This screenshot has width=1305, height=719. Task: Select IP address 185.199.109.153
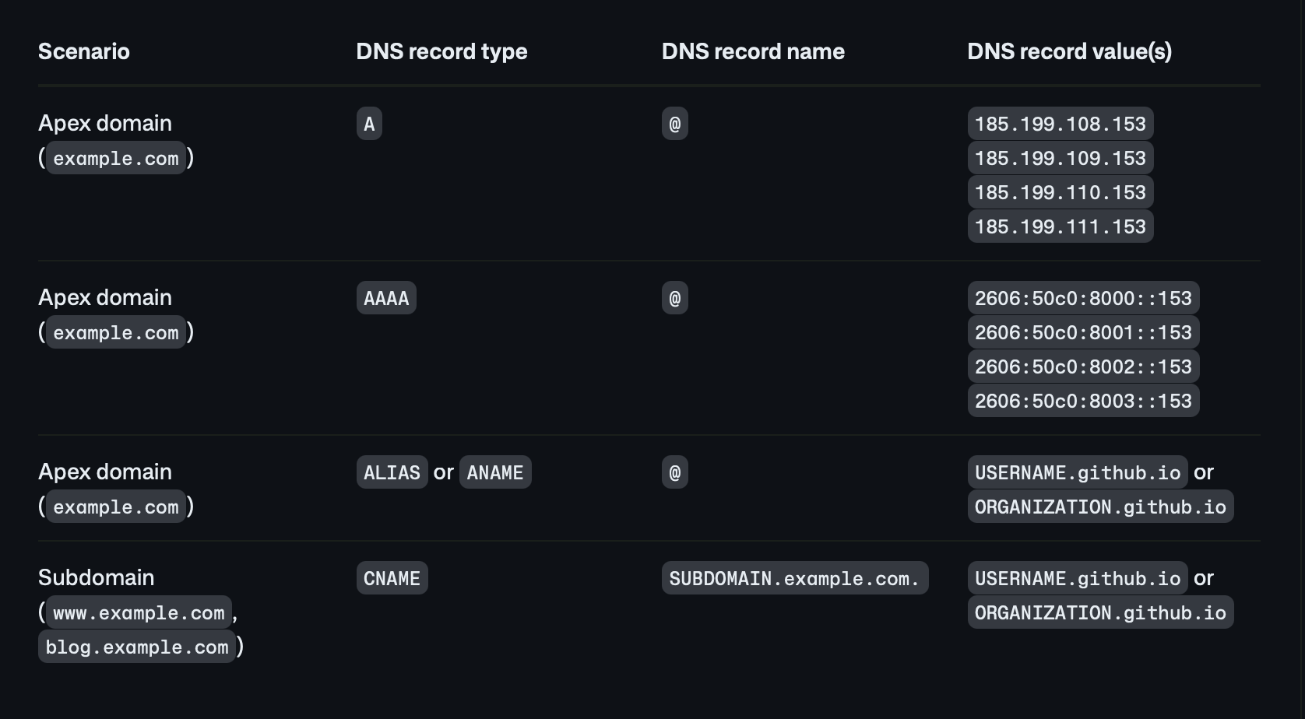click(1061, 158)
